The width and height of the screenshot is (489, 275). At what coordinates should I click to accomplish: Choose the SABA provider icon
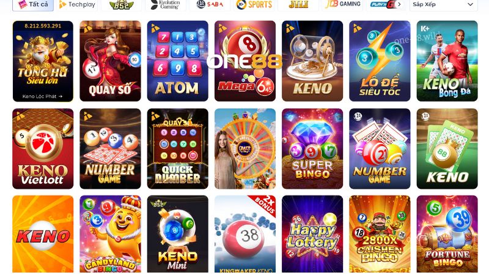click(x=210, y=5)
